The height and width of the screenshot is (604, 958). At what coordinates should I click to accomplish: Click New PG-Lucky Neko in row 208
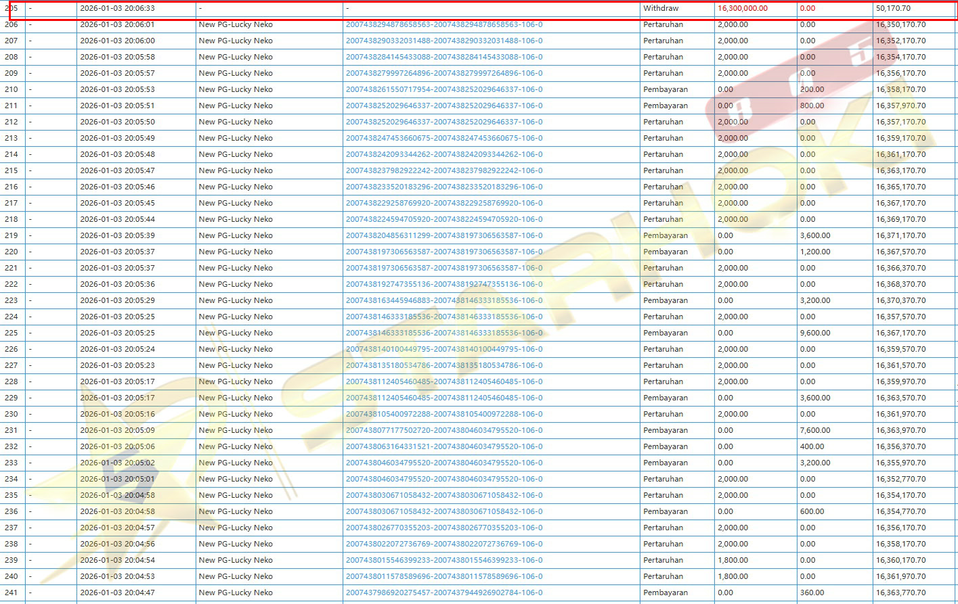[x=236, y=57]
